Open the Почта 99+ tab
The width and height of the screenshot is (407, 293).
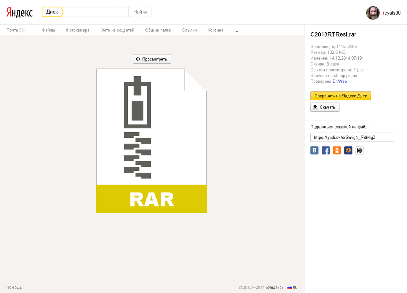(x=16, y=30)
